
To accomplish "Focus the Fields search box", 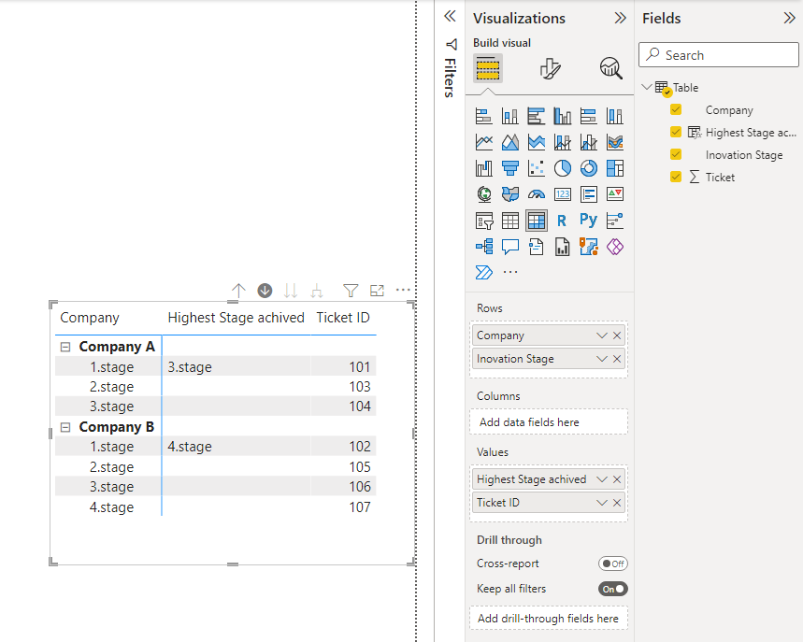I will click(719, 55).
